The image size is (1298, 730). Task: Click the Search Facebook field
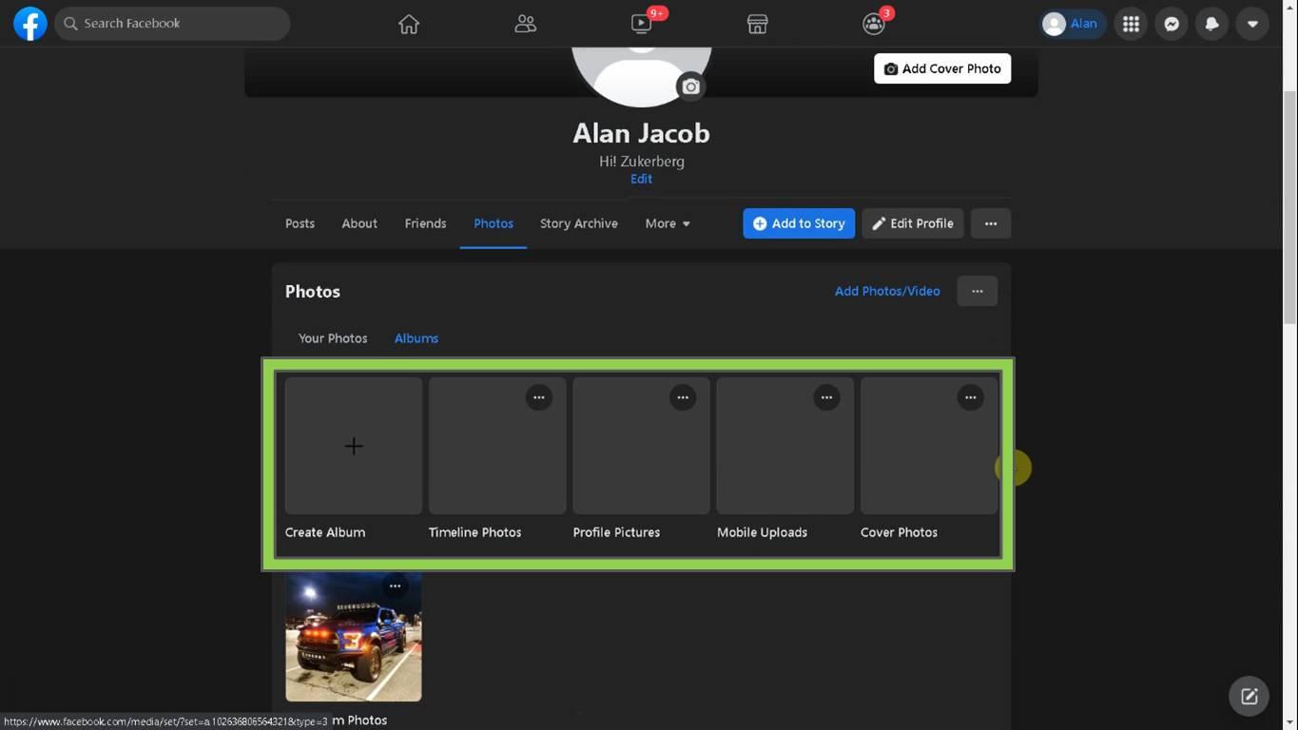[172, 24]
